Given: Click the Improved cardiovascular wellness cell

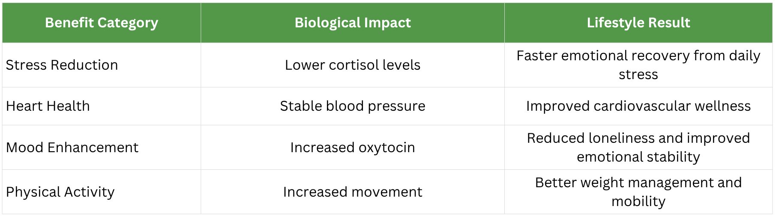Looking at the screenshot, I should 638,106.
